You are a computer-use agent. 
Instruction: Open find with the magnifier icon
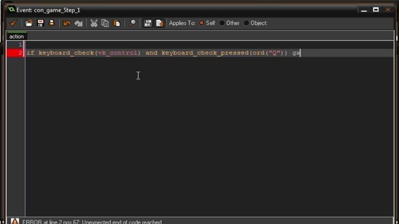pos(132,23)
